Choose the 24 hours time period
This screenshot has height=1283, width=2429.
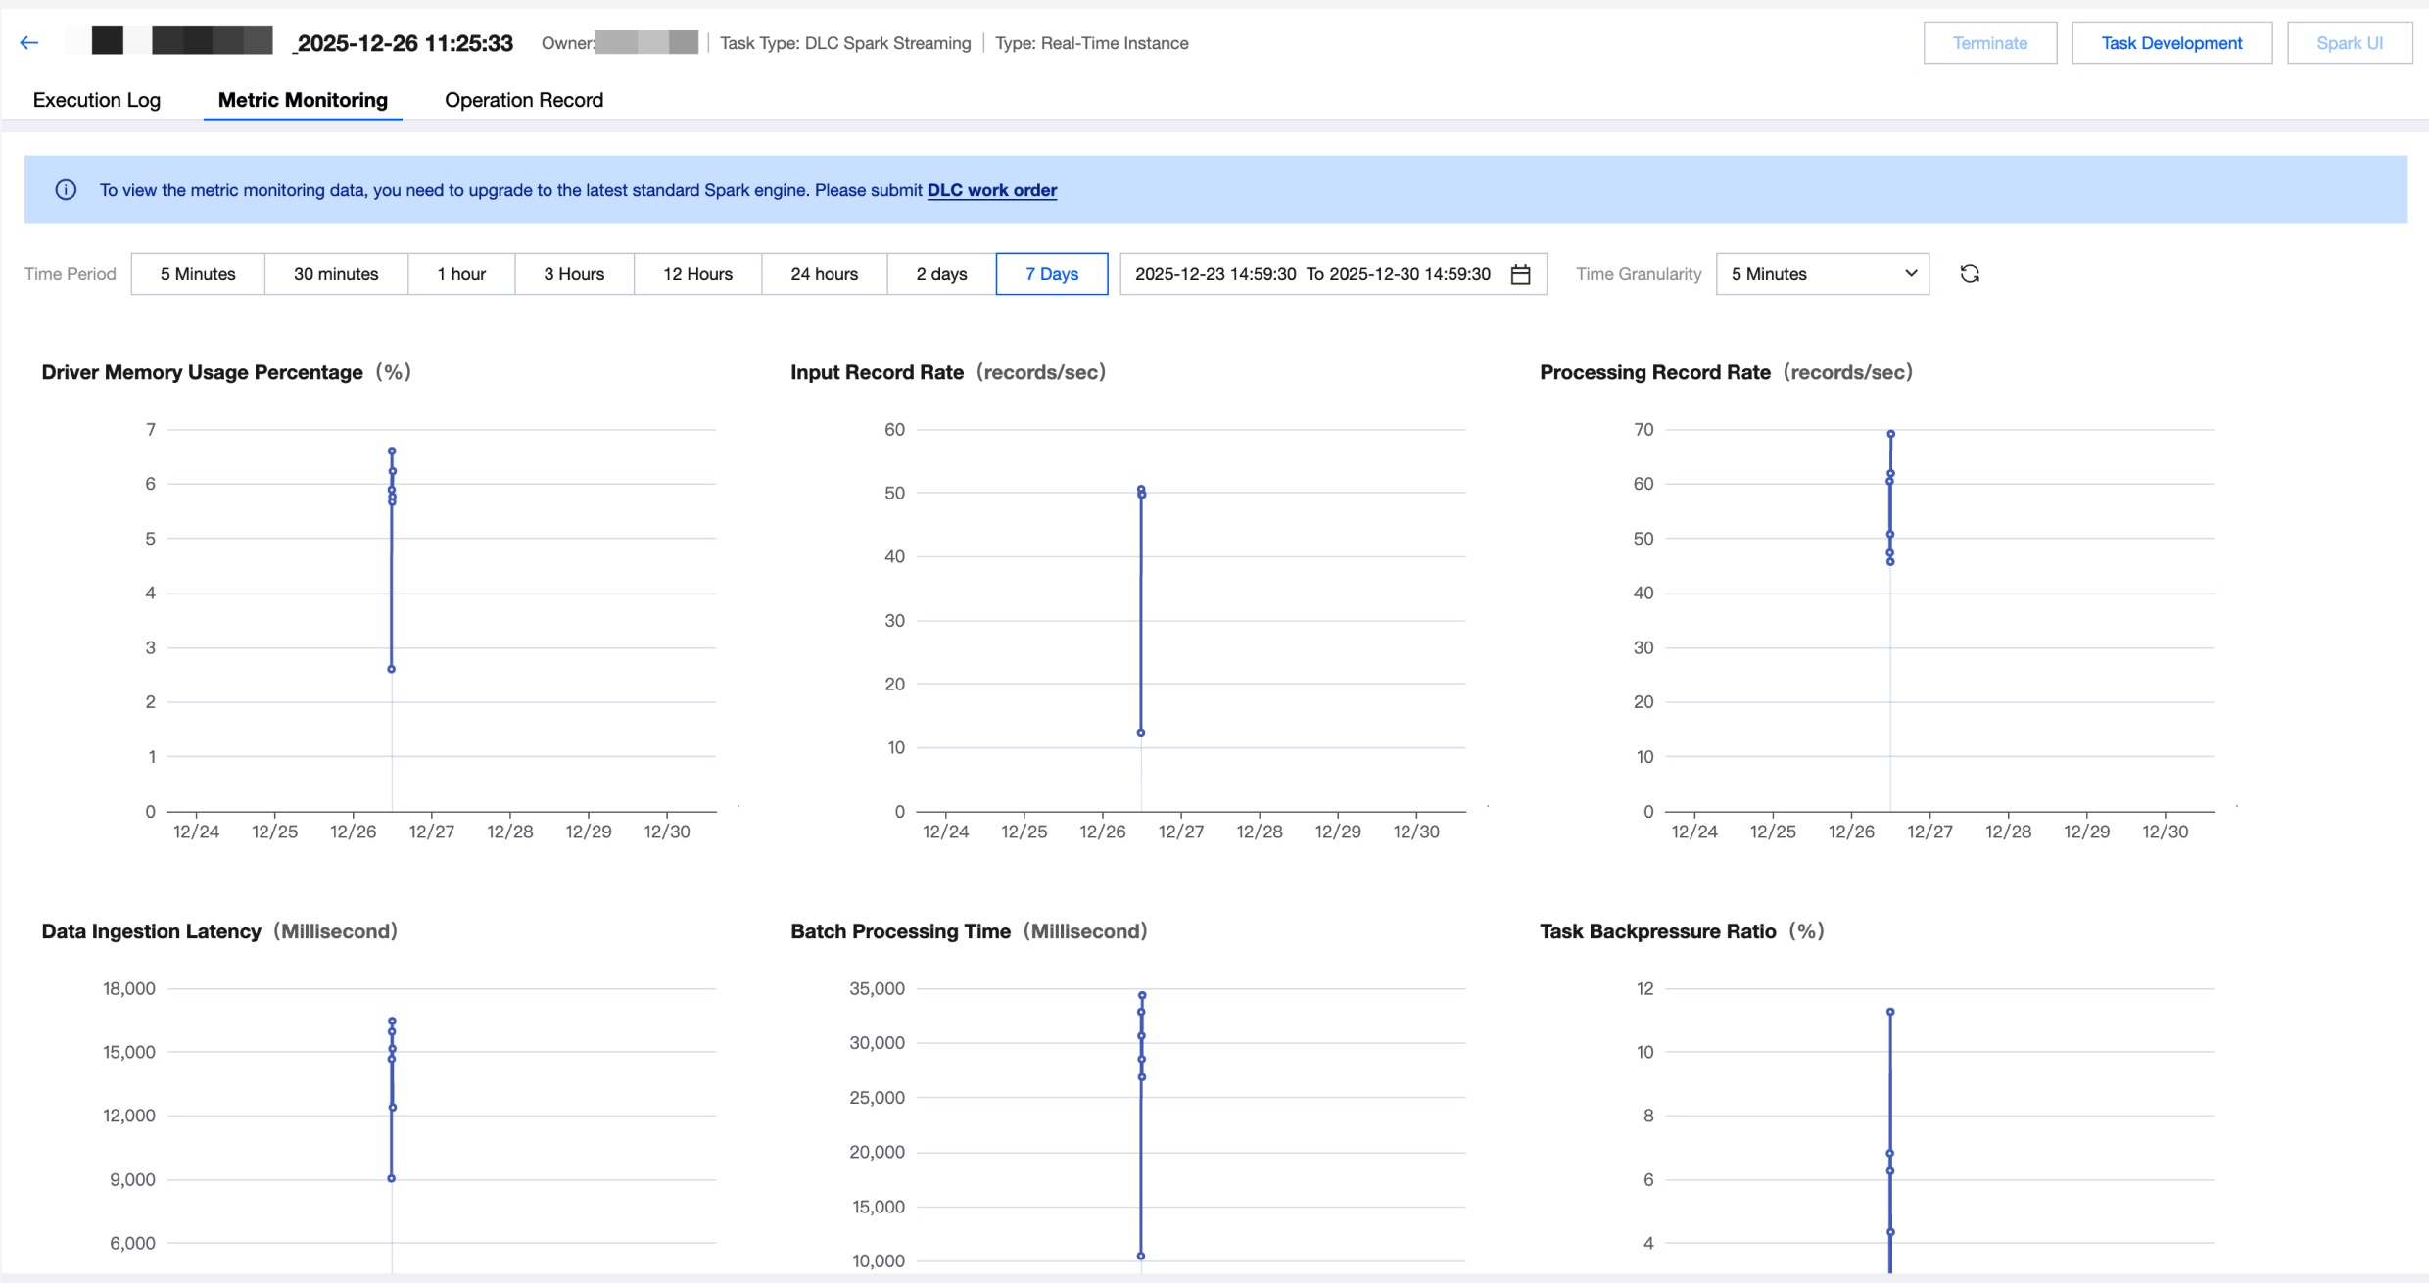pos(824,274)
